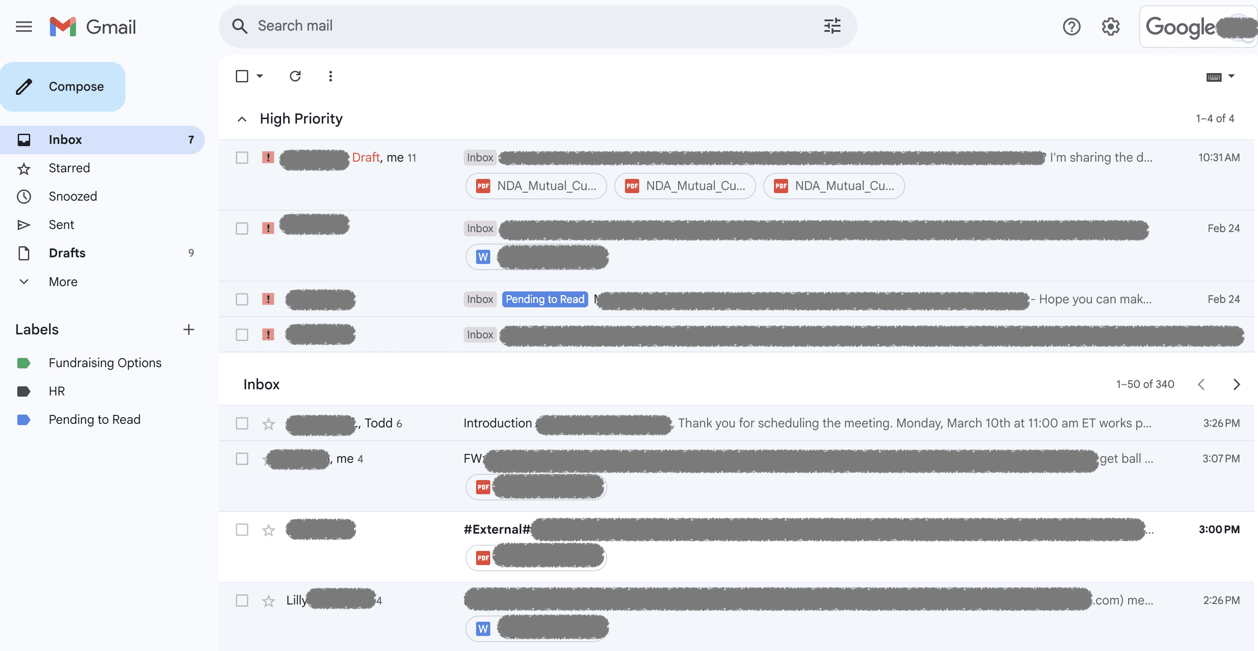Click the add new label plus icon
This screenshot has height=651, width=1258.
188,329
